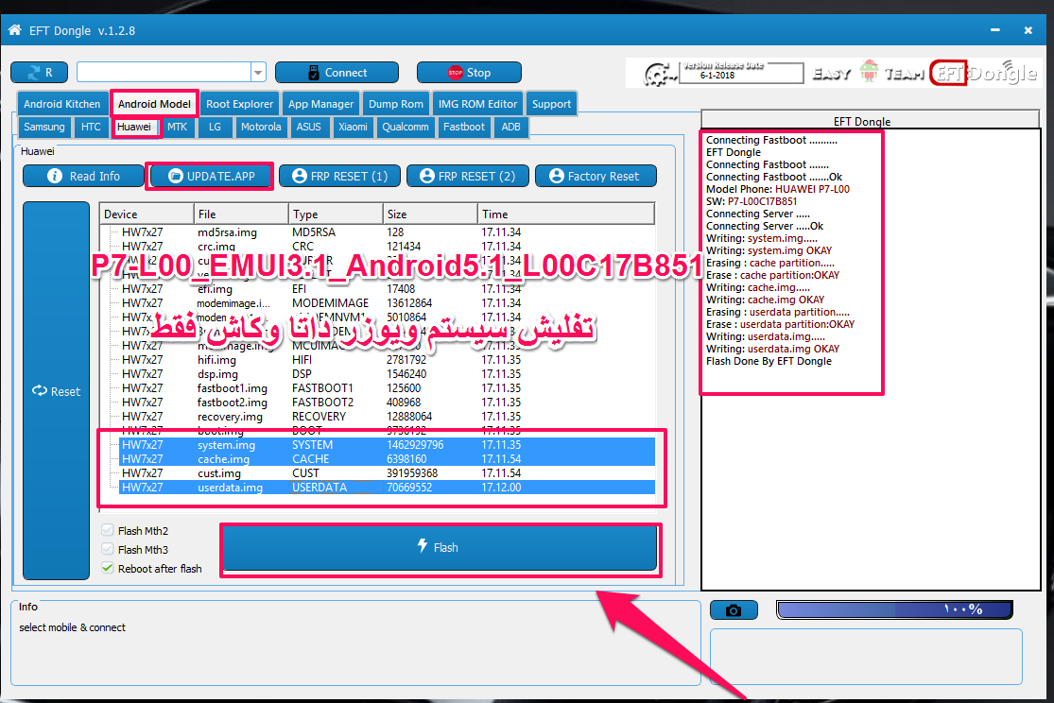Select the ADB tab
Image resolution: width=1054 pixels, height=703 pixels.
tap(510, 127)
